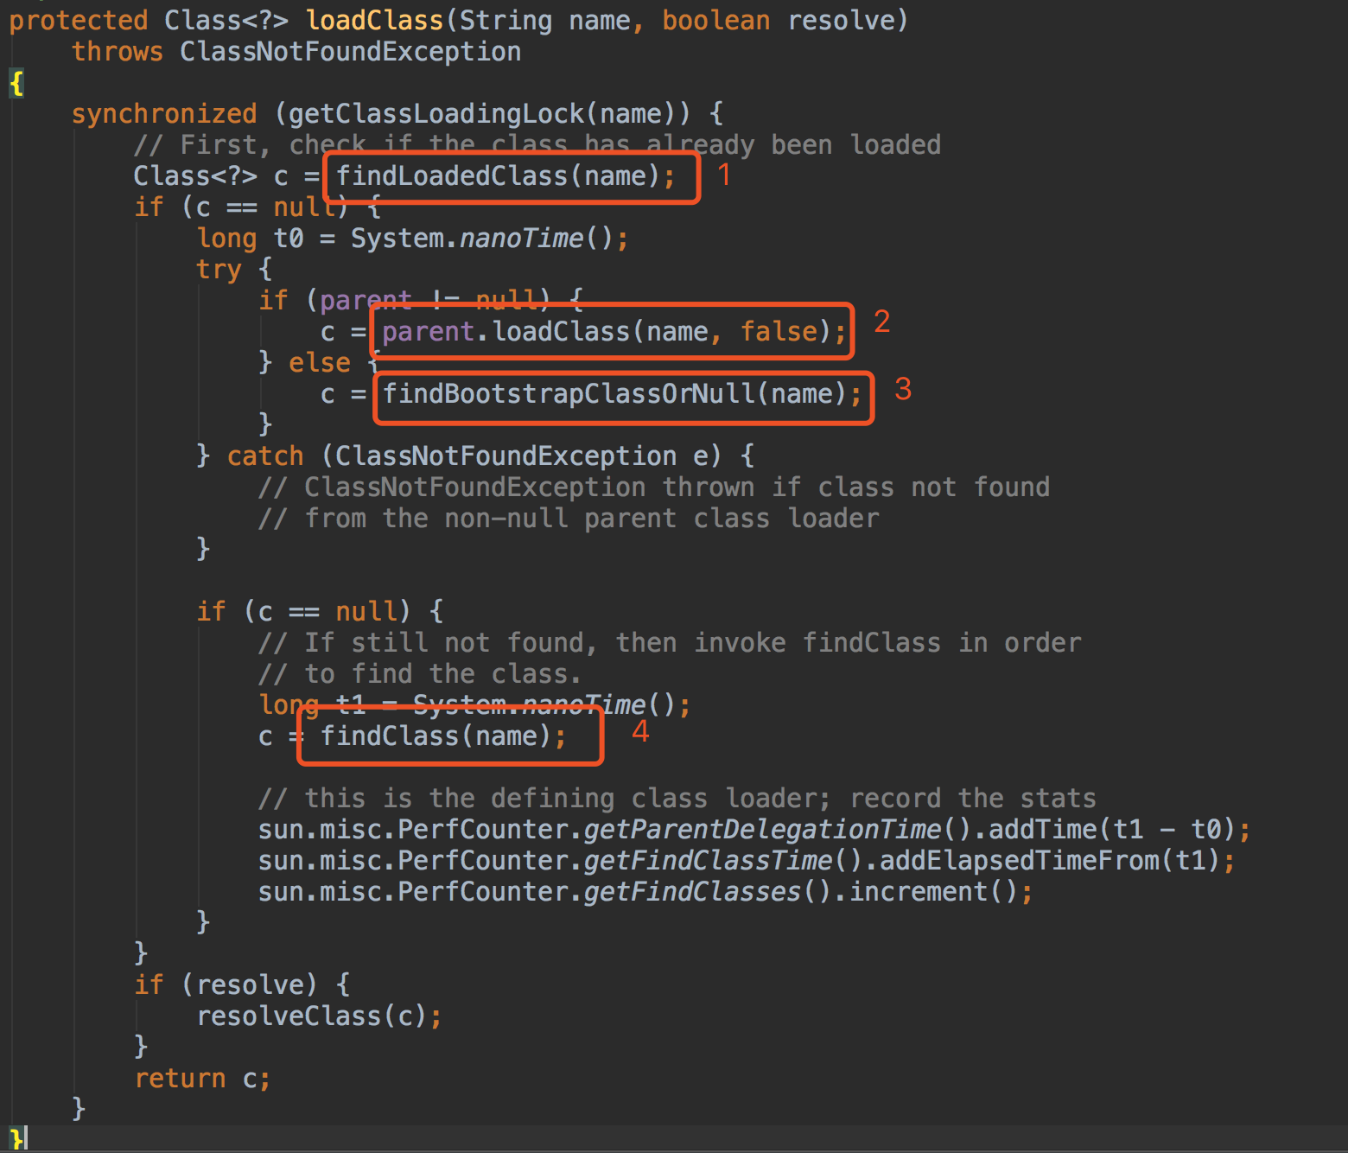Click getFindClasses().increment() call
1348x1153 pixels.
point(801,891)
